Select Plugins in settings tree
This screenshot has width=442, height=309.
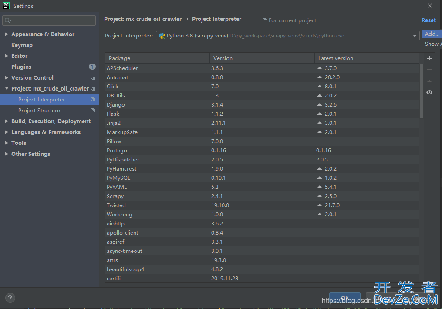point(21,67)
